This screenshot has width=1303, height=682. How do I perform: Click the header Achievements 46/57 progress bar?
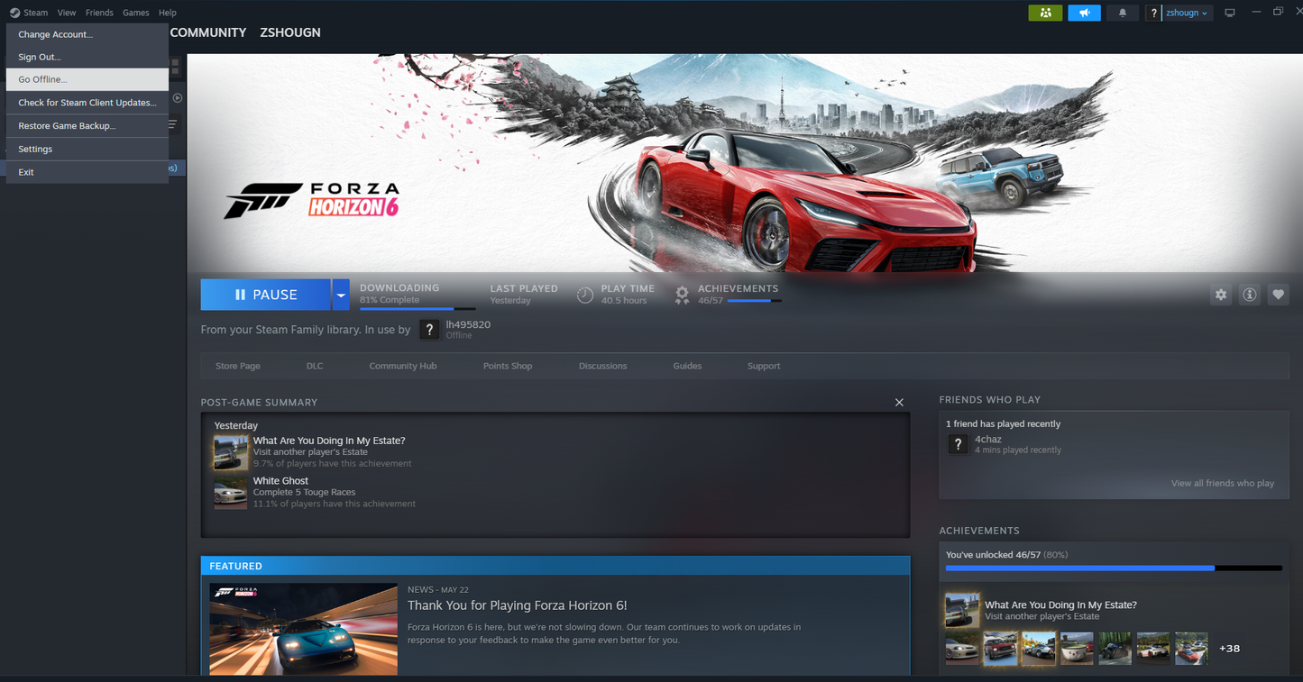(x=755, y=300)
